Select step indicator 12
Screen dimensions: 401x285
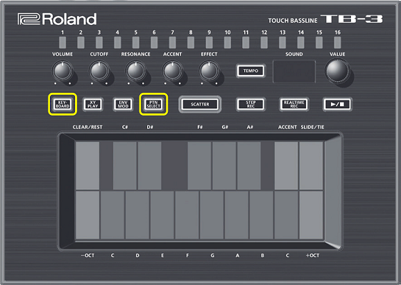click(x=264, y=42)
